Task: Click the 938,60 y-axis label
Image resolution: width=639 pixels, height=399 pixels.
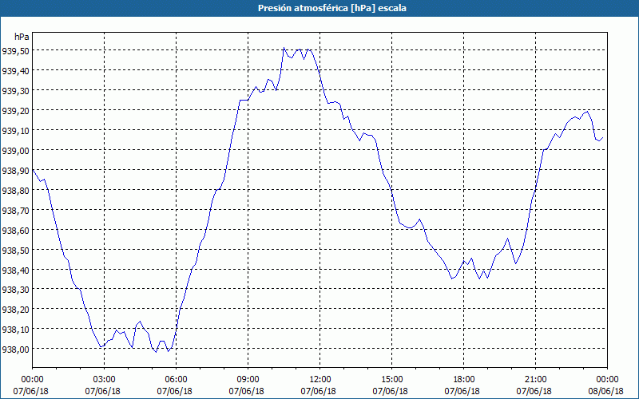Action: (x=15, y=230)
